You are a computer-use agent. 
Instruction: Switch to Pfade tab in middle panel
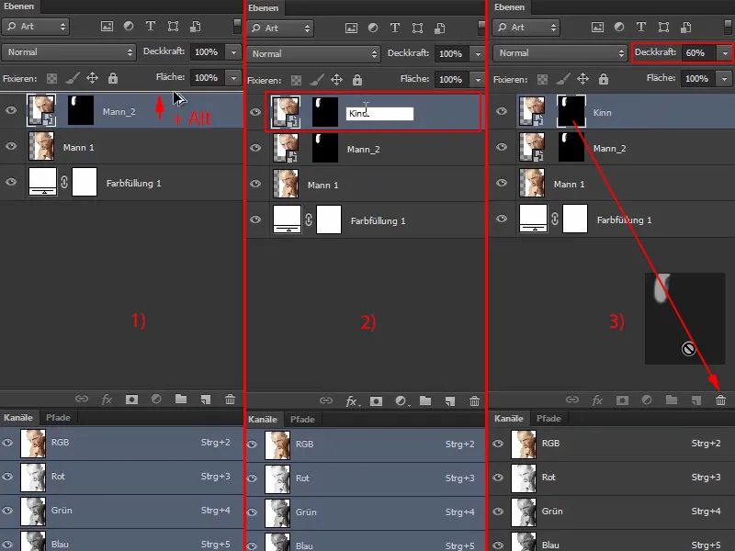pyautogui.click(x=302, y=420)
